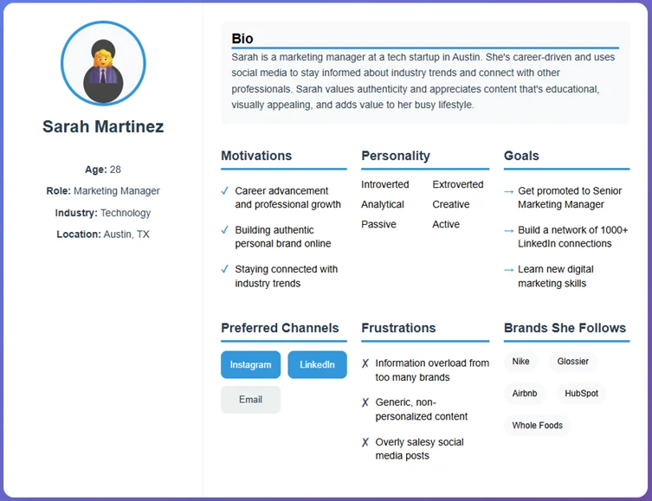This screenshot has height=501, width=652.
Task: Choose the Email channel button
Action: pos(251,400)
